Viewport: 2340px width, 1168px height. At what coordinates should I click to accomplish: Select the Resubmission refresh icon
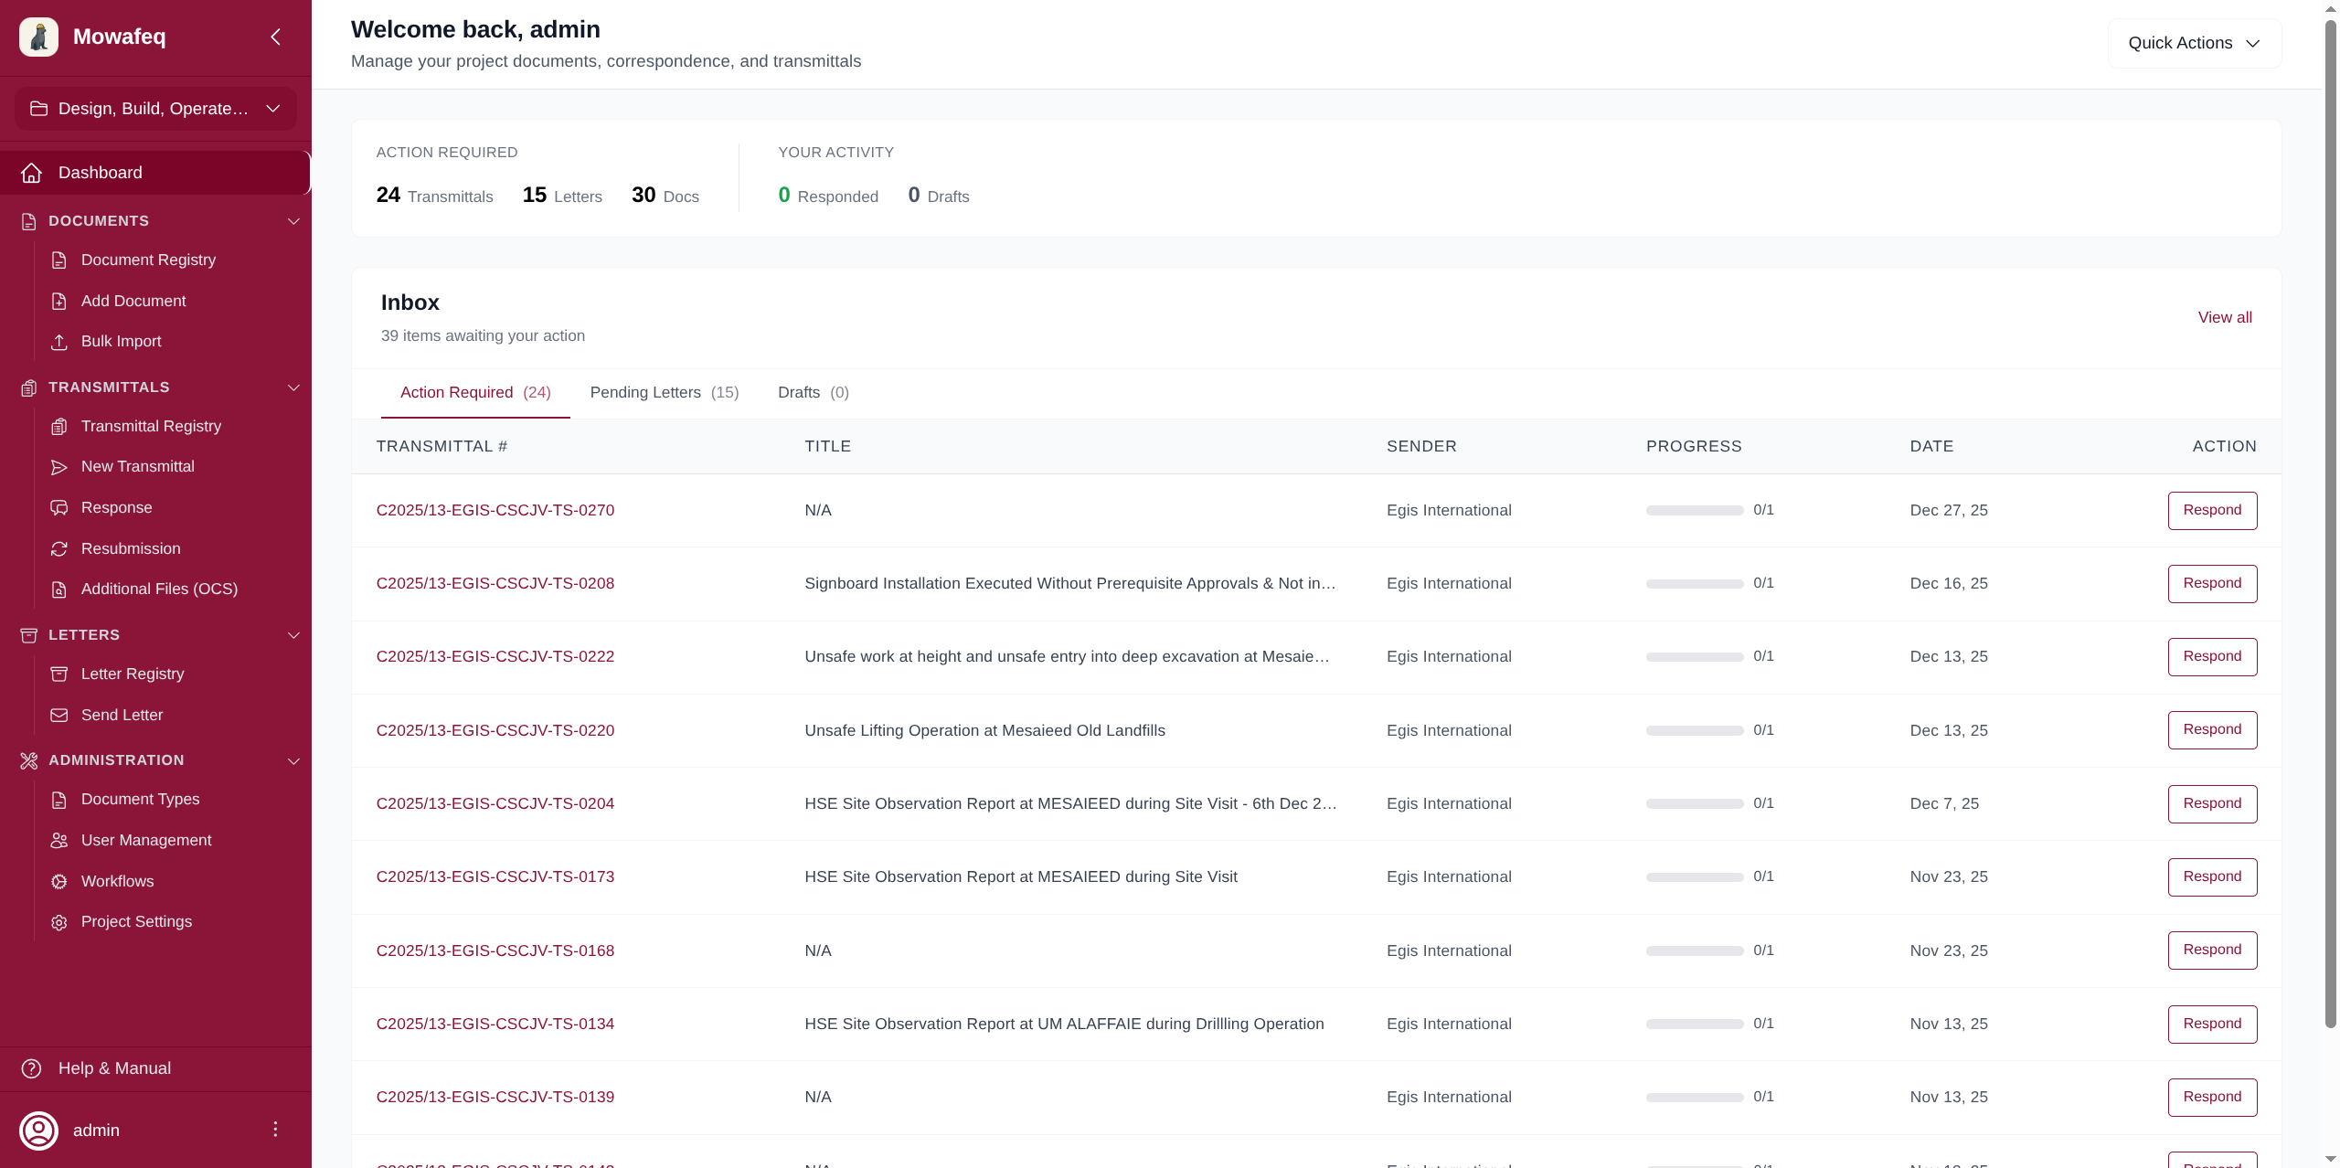(x=58, y=548)
